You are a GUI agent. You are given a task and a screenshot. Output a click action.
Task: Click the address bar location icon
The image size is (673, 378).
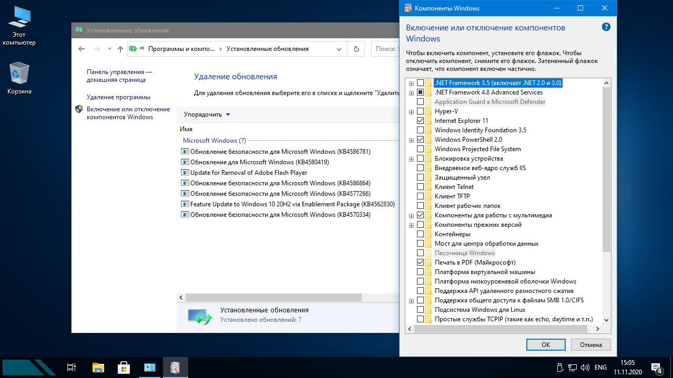coord(133,49)
